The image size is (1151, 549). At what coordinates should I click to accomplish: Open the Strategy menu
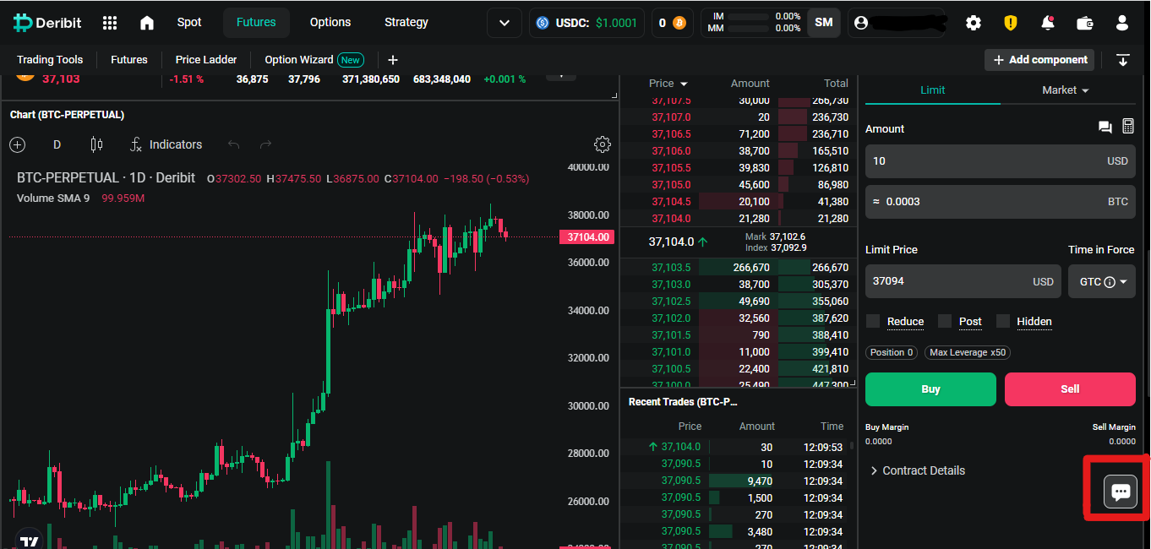point(406,23)
